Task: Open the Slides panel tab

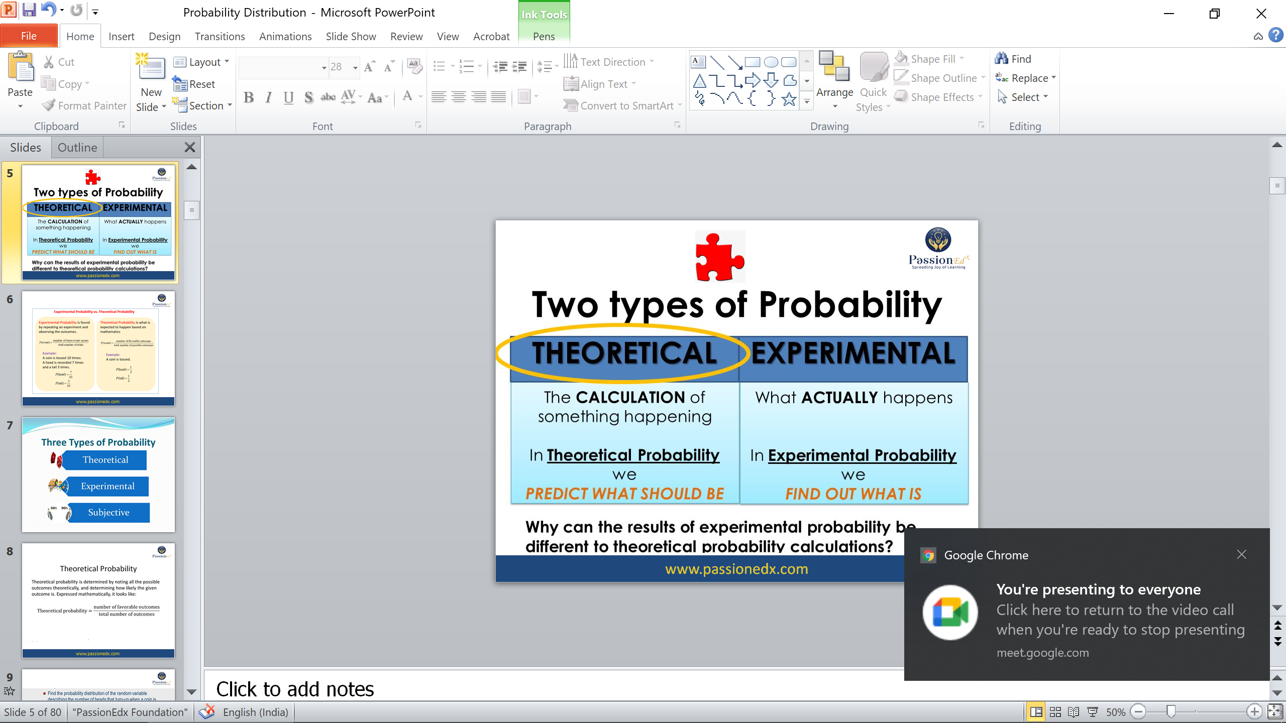Action: tap(26, 148)
